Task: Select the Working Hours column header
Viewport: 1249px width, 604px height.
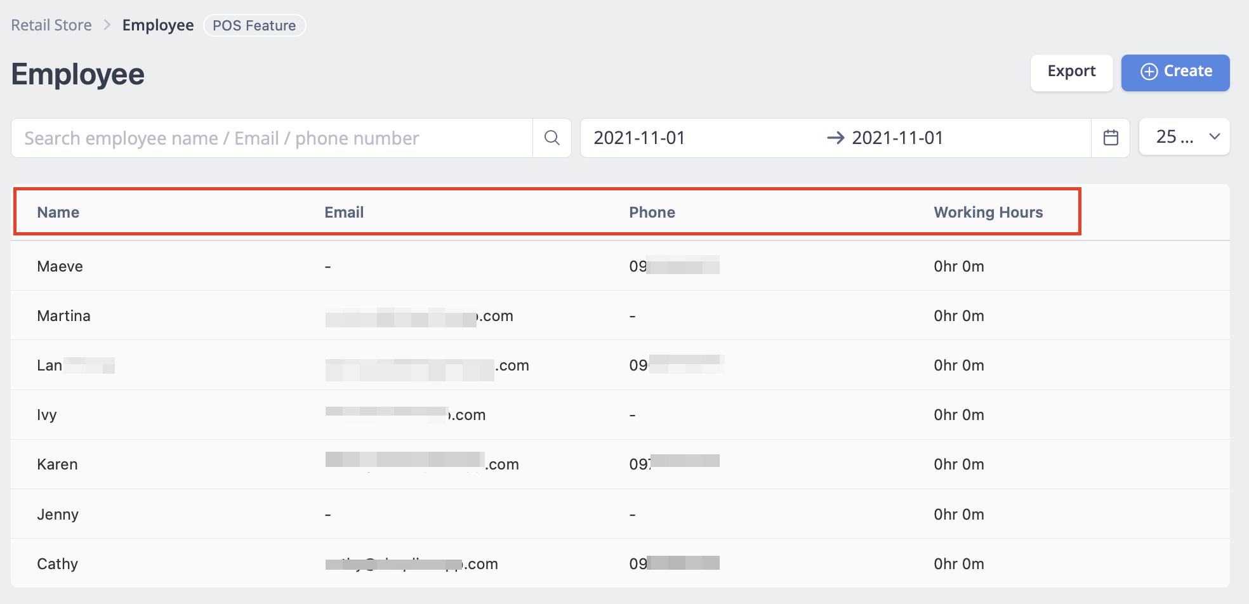Action: tap(988, 212)
